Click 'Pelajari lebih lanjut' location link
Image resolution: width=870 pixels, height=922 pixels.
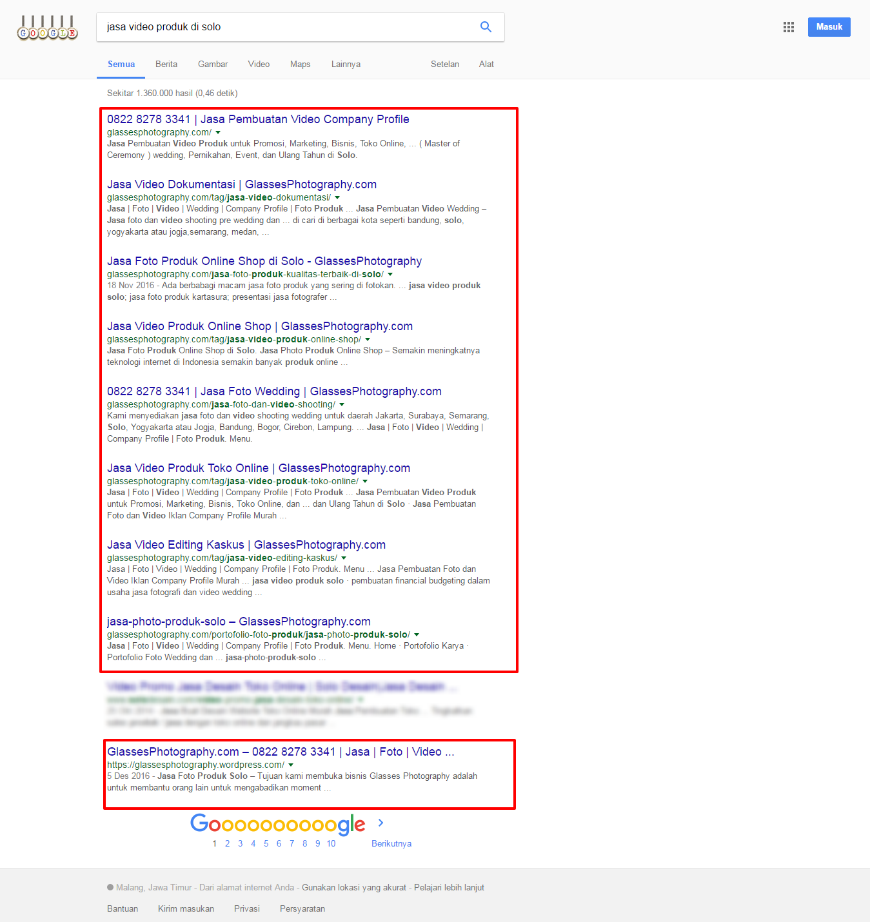(x=449, y=888)
